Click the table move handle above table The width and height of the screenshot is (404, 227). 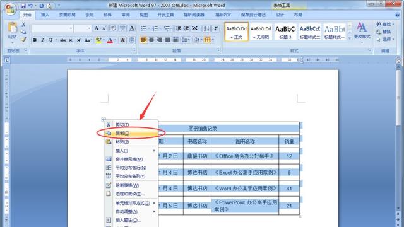[104, 119]
